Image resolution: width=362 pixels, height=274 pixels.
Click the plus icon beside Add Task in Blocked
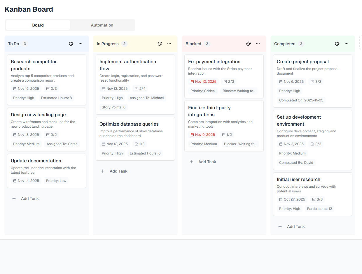click(191, 162)
